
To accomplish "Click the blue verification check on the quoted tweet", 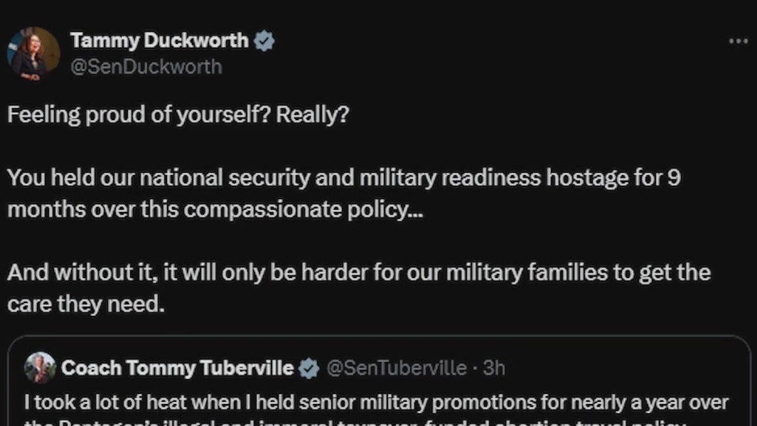I will coord(308,368).
